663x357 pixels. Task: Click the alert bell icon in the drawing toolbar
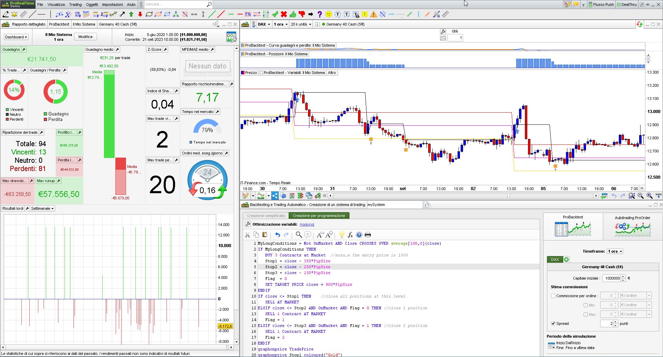pos(14,14)
